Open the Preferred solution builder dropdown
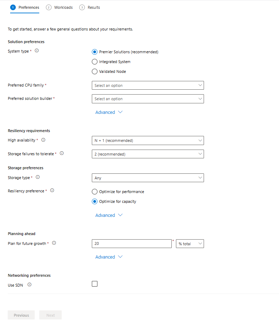 tap(148, 98)
